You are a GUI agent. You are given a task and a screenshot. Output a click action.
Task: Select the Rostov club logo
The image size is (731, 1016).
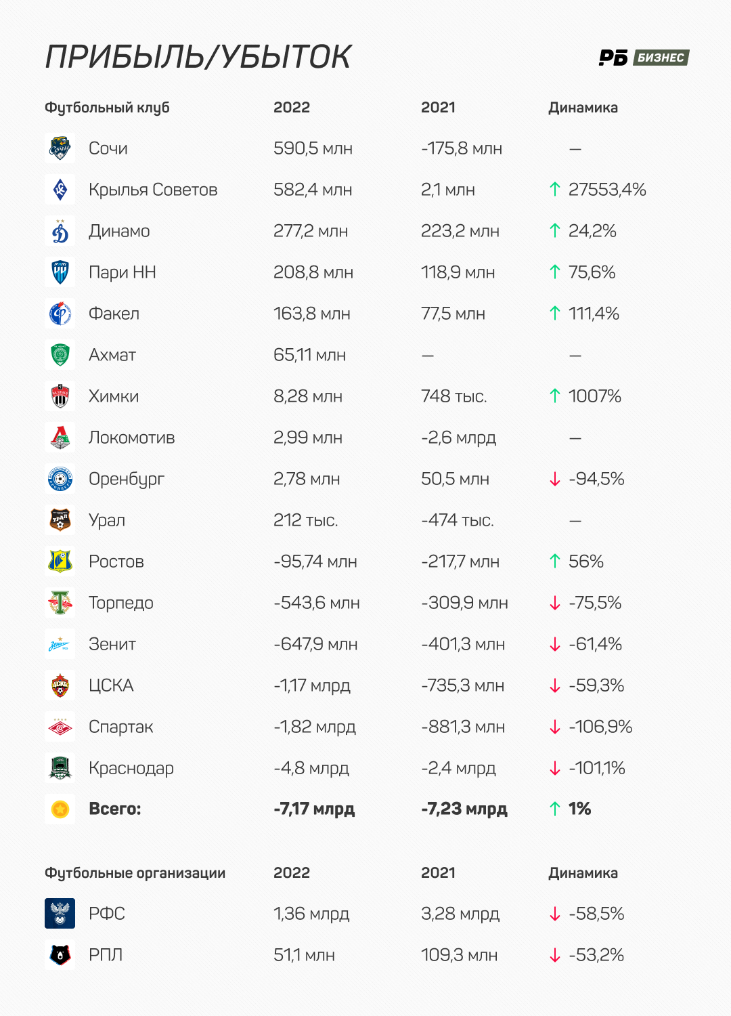pyautogui.click(x=60, y=562)
